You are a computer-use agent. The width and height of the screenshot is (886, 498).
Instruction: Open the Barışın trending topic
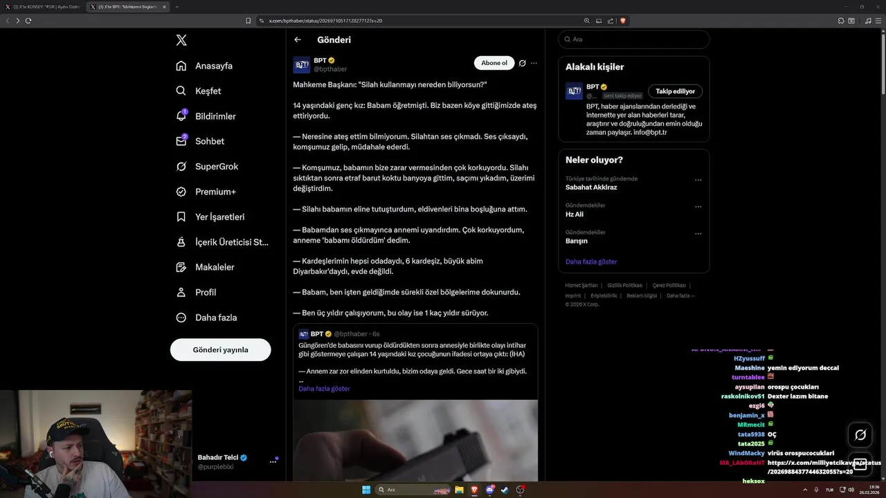[x=577, y=241]
